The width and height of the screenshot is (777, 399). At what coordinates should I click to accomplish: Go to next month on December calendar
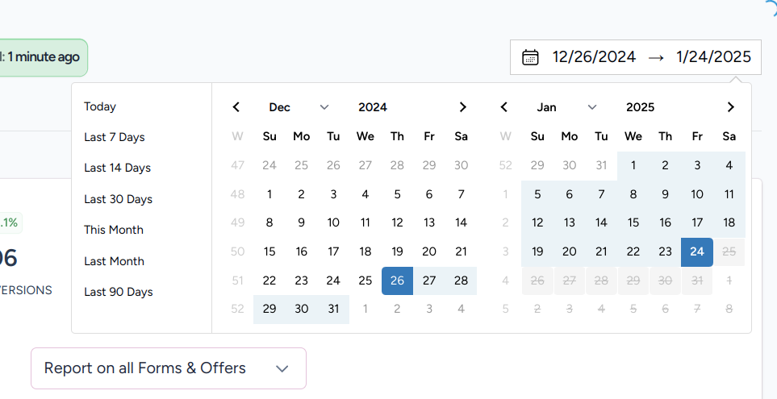(462, 107)
